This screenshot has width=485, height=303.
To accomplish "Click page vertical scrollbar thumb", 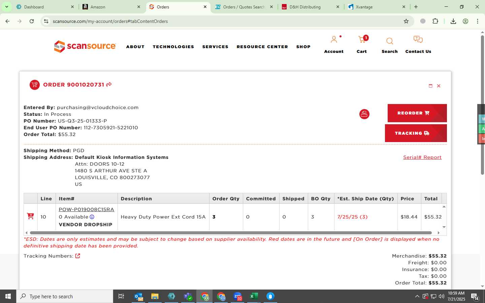I will click(482, 104).
